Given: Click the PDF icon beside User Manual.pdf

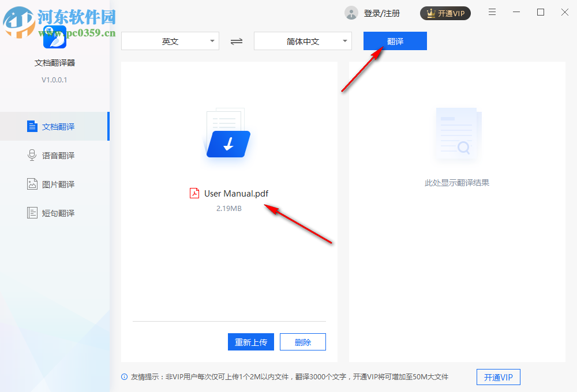Looking at the screenshot, I should [194, 193].
